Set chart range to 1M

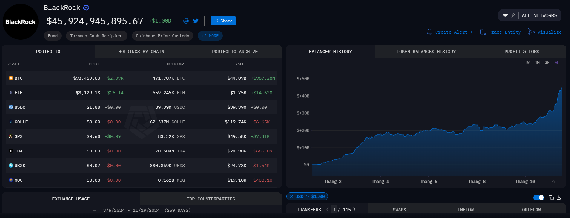537,63
